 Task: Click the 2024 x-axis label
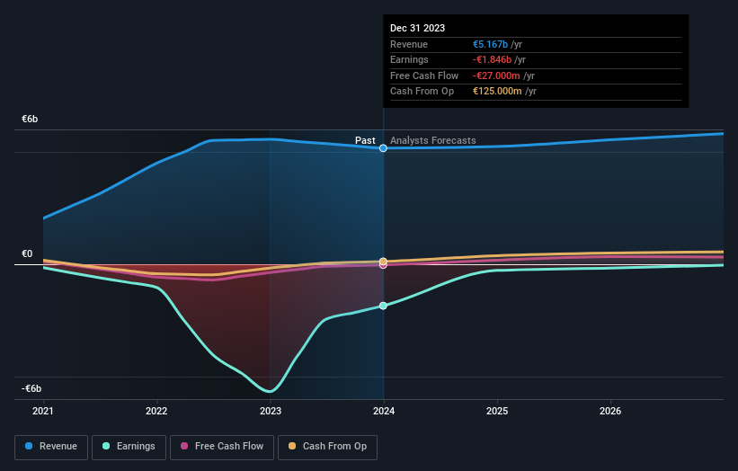[384, 412]
